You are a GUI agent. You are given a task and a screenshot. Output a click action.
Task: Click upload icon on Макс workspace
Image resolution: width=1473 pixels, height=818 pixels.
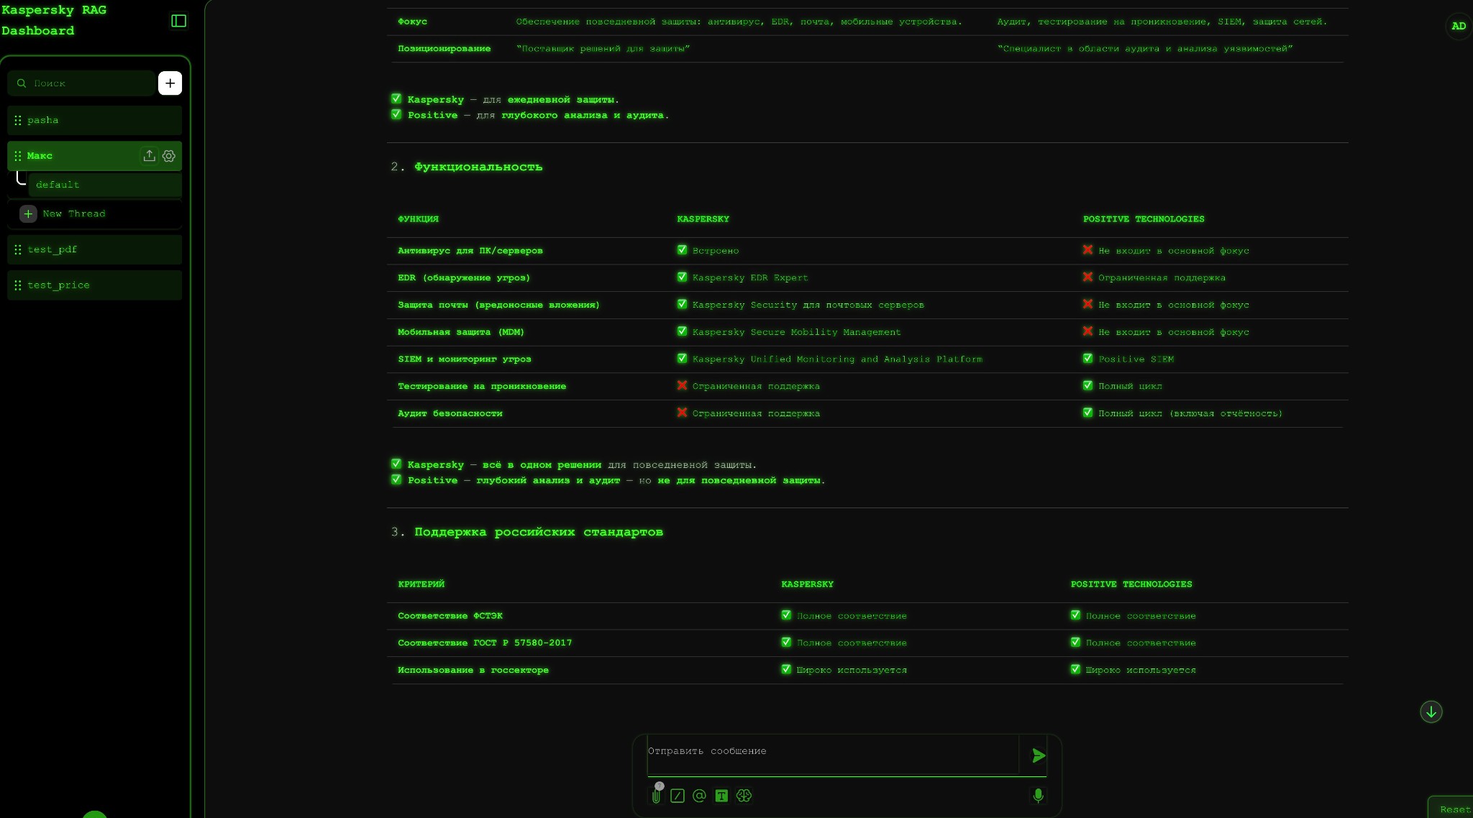[x=149, y=156]
